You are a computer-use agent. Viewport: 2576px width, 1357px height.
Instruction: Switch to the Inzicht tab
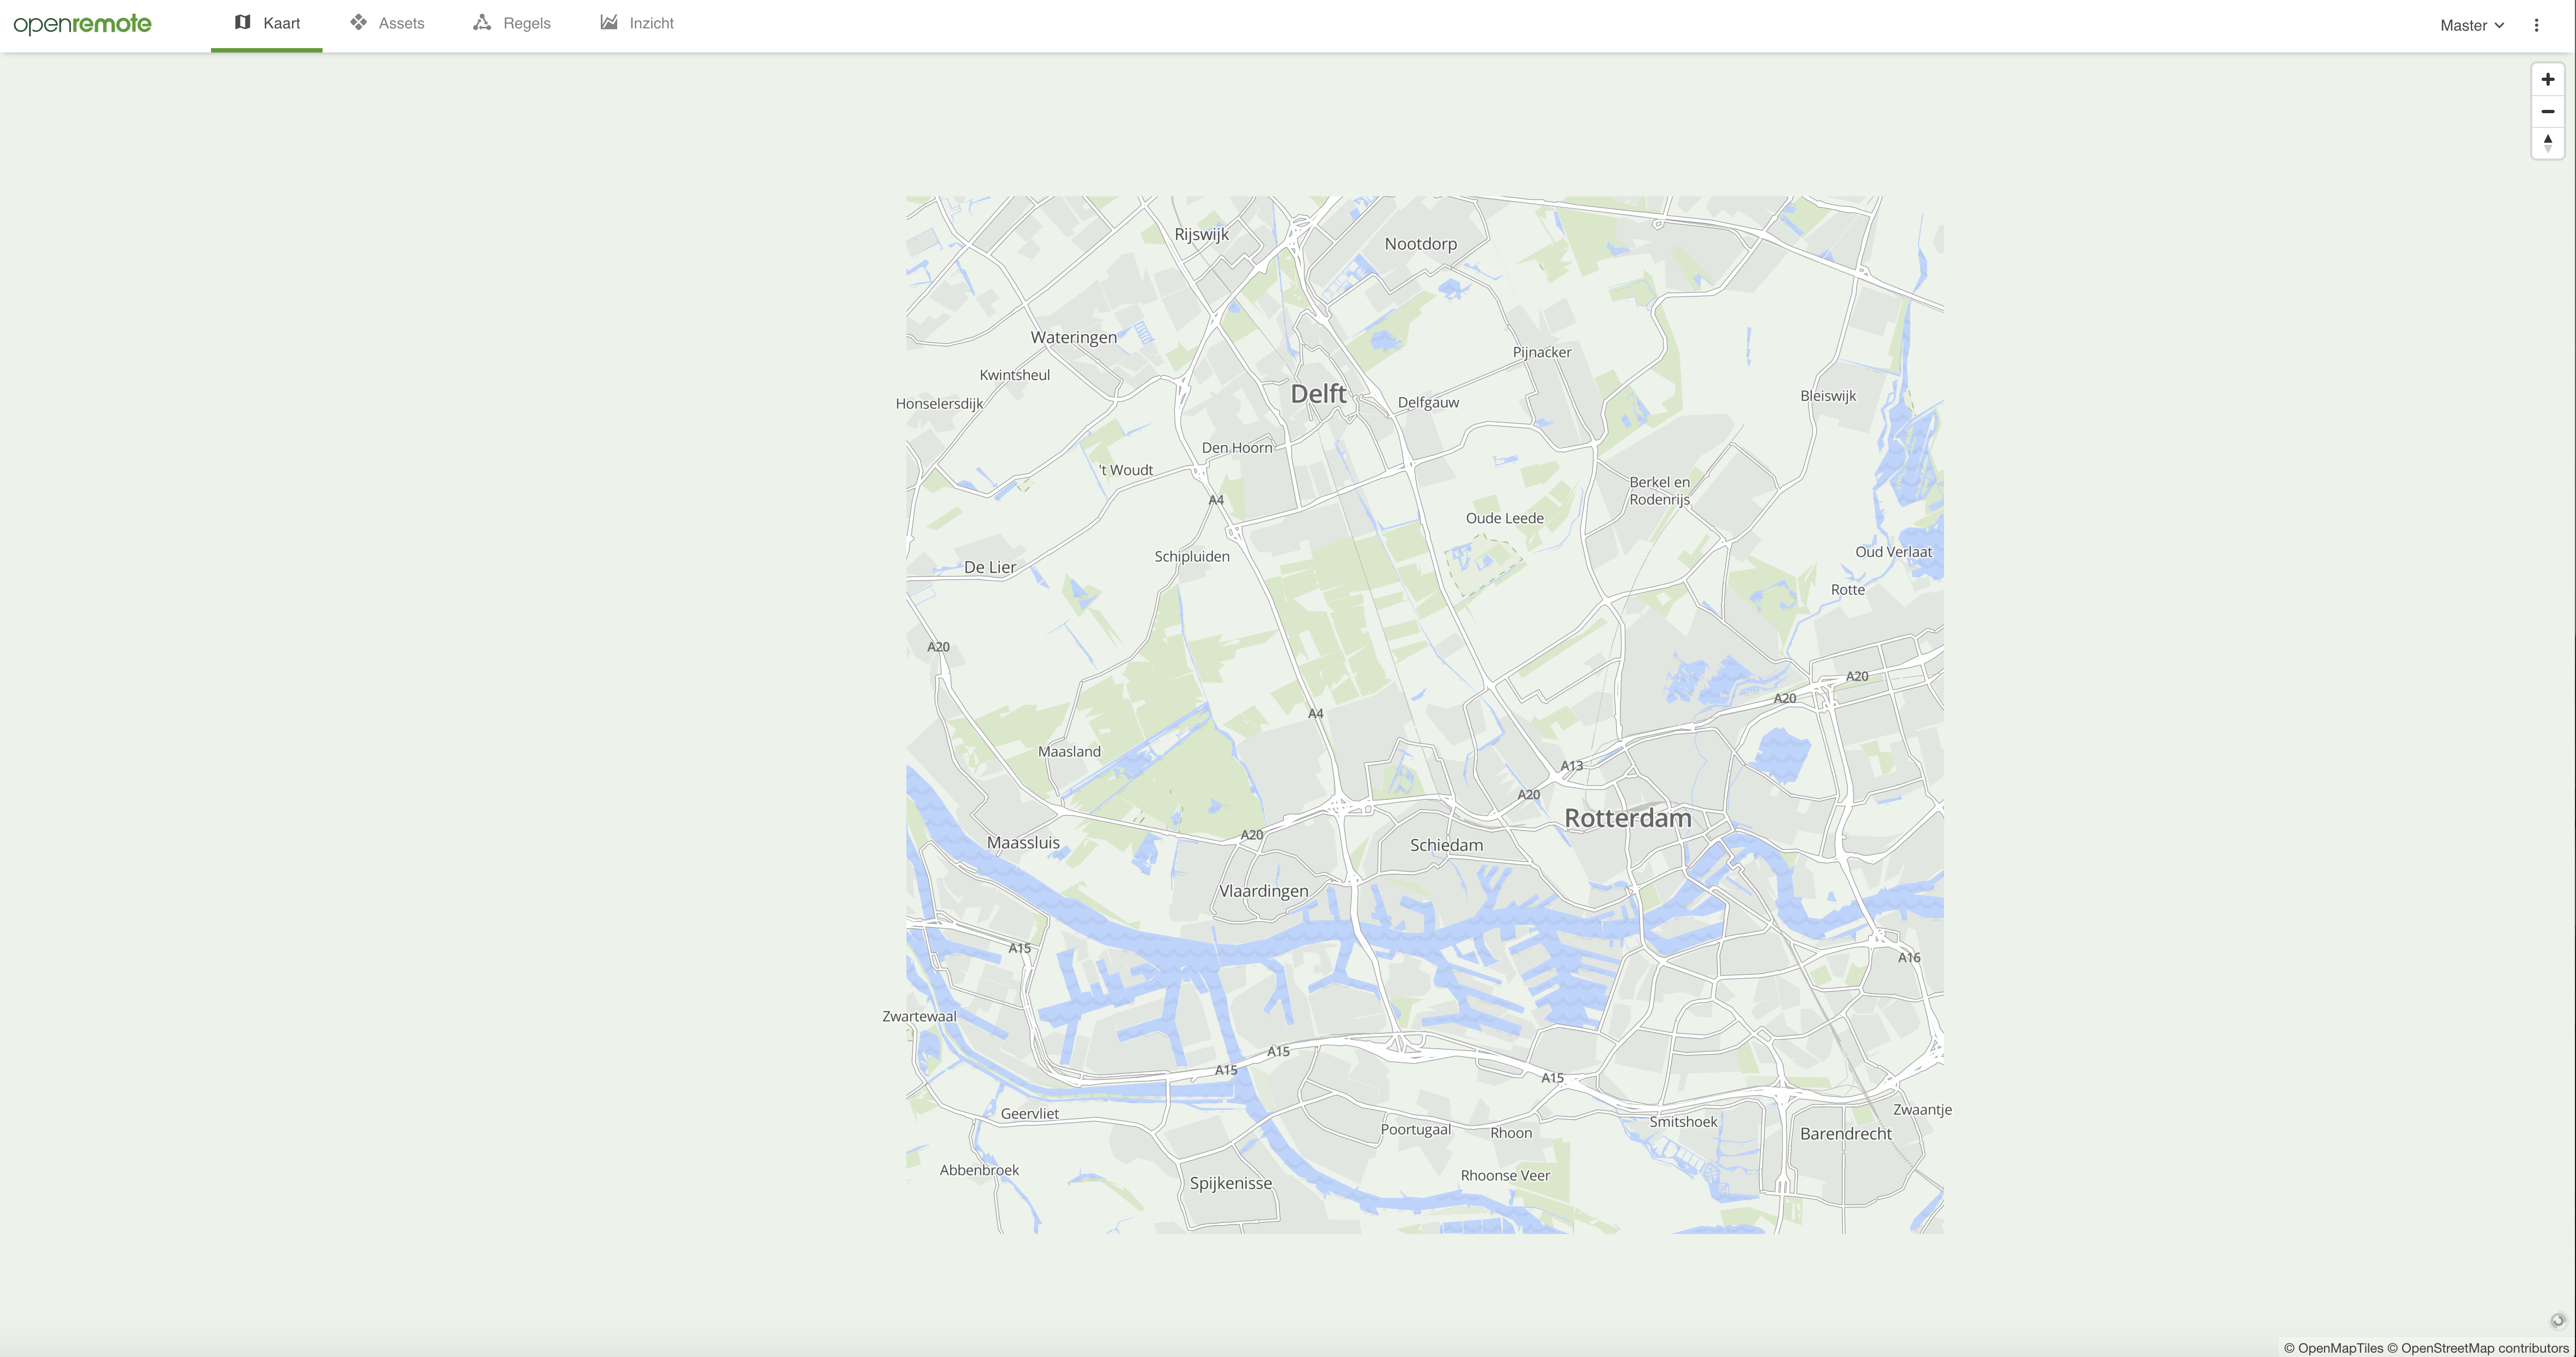(650, 23)
